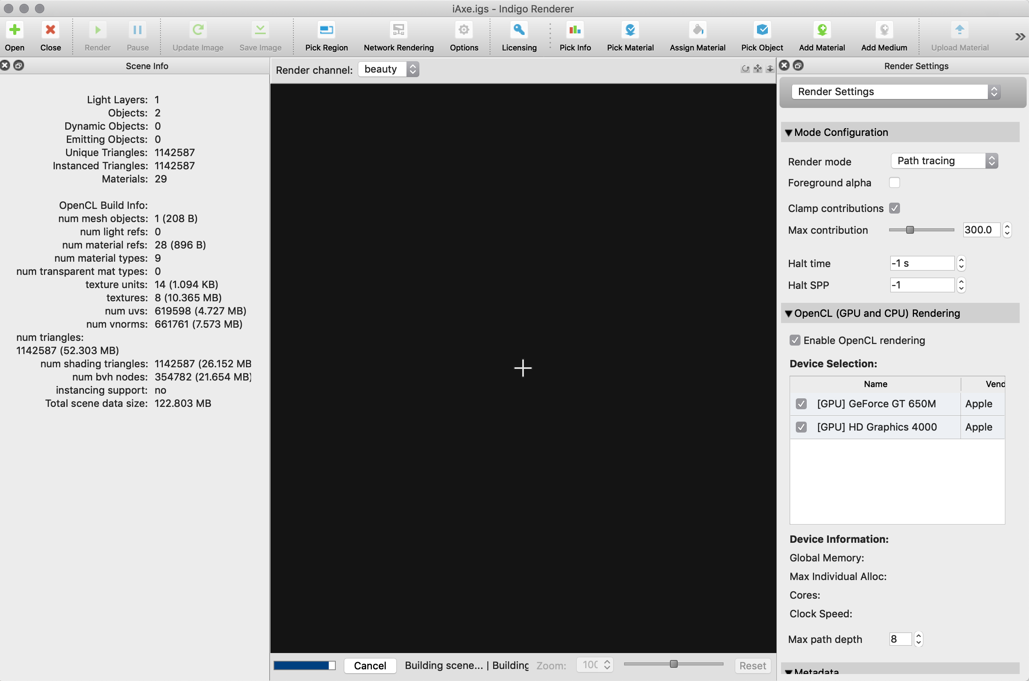Click the Pick Object tool icon
The image size is (1029, 681).
click(x=762, y=30)
